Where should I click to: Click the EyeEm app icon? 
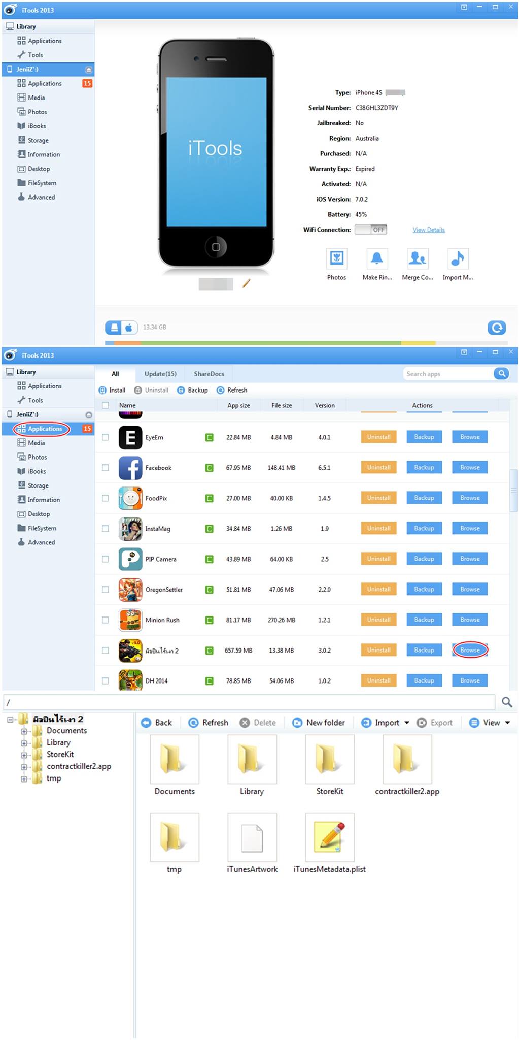coord(130,437)
